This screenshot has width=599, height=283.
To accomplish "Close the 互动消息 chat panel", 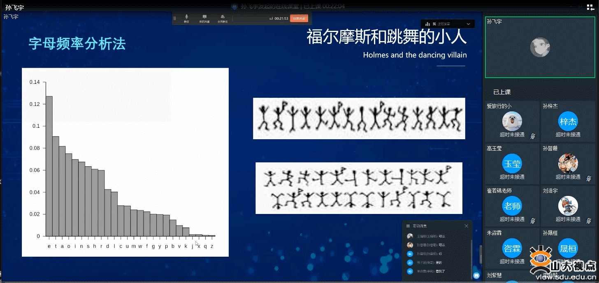I will click(x=467, y=226).
